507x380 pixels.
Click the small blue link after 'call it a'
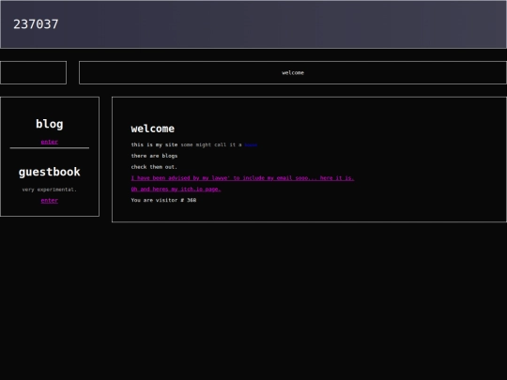(x=251, y=144)
